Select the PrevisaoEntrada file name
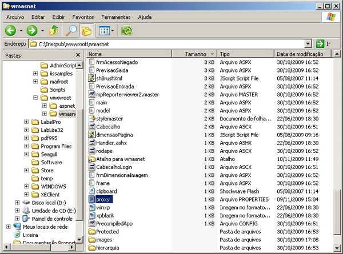This screenshot has height=254, width=343. [115, 87]
